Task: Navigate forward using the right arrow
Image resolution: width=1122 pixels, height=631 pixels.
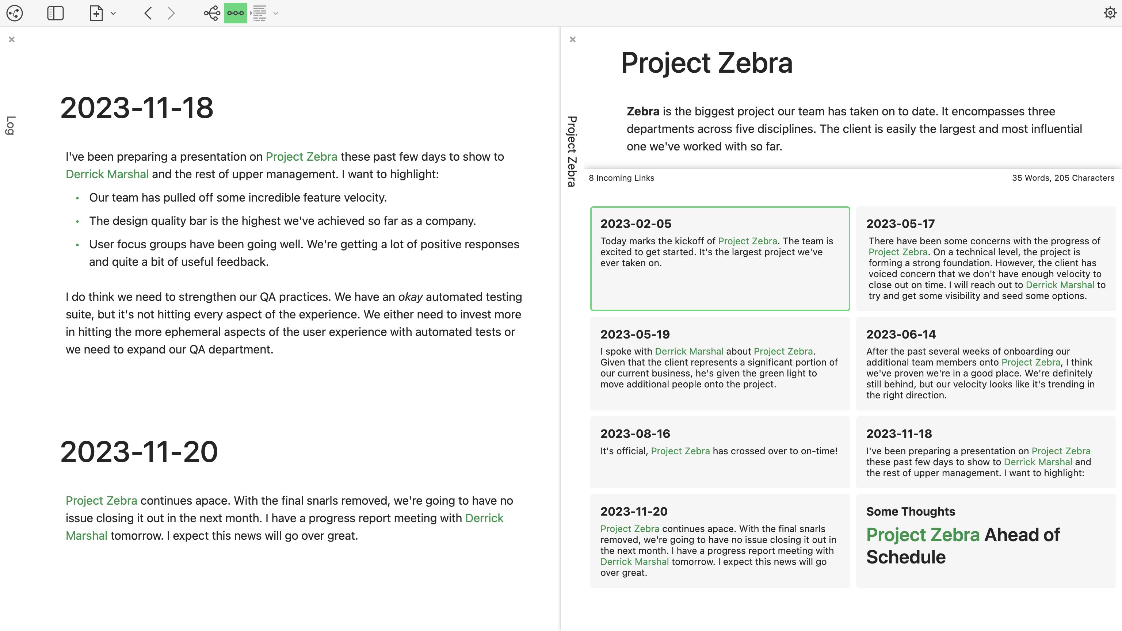Action: (170, 13)
